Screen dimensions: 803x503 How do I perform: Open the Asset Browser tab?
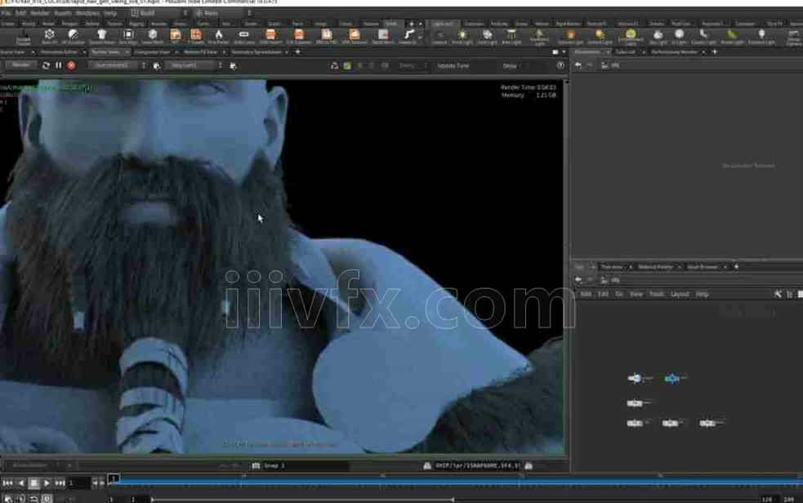pos(702,266)
